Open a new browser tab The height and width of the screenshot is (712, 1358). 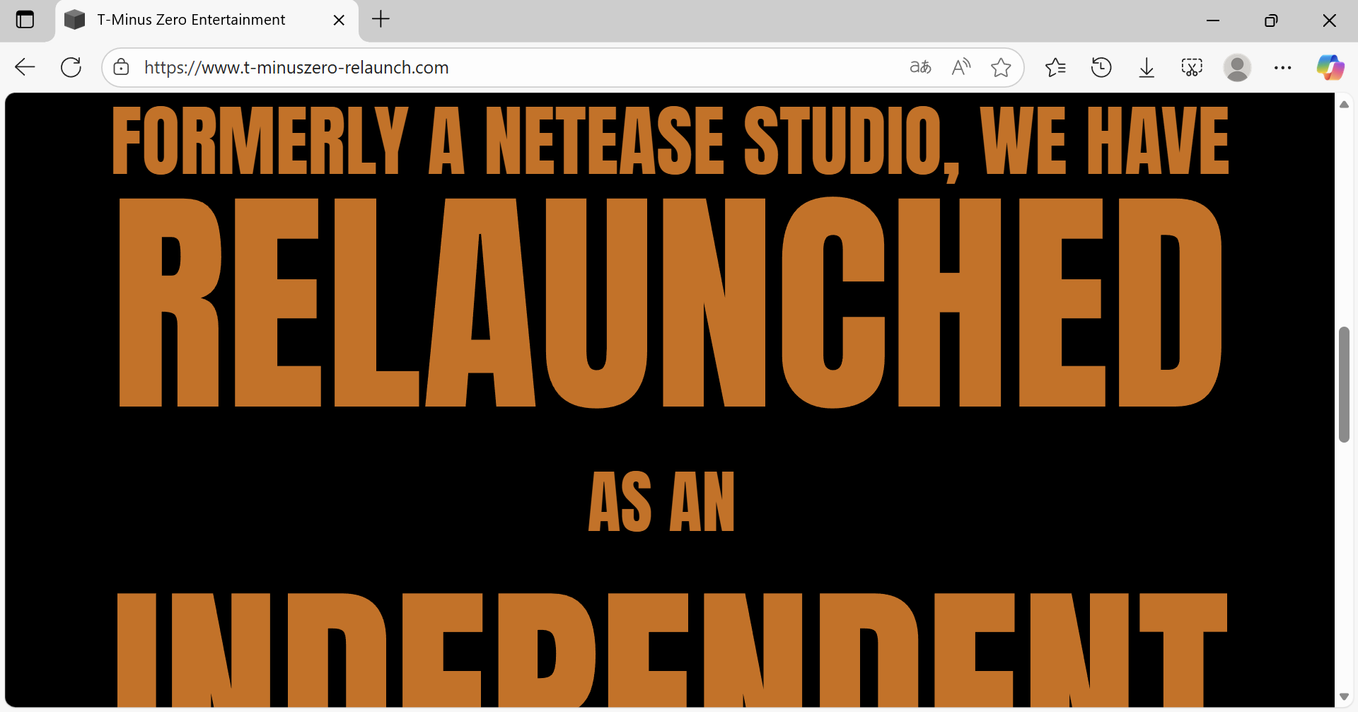(x=381, y=19)
